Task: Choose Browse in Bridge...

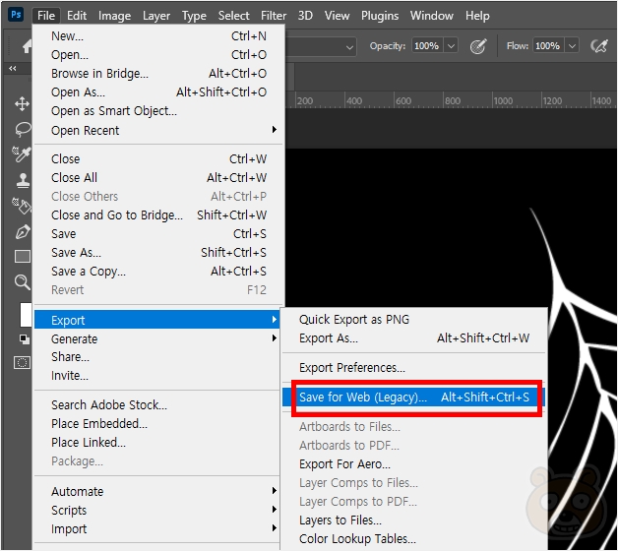Action: (x=159, y=74)
